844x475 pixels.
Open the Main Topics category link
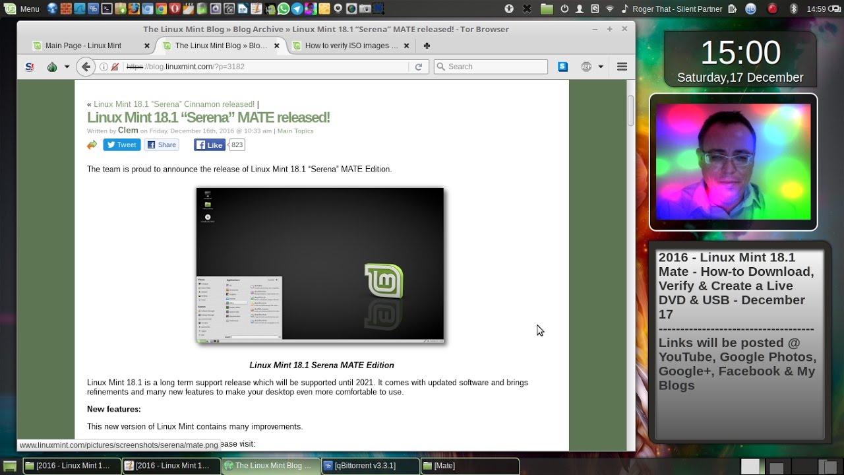295,131
